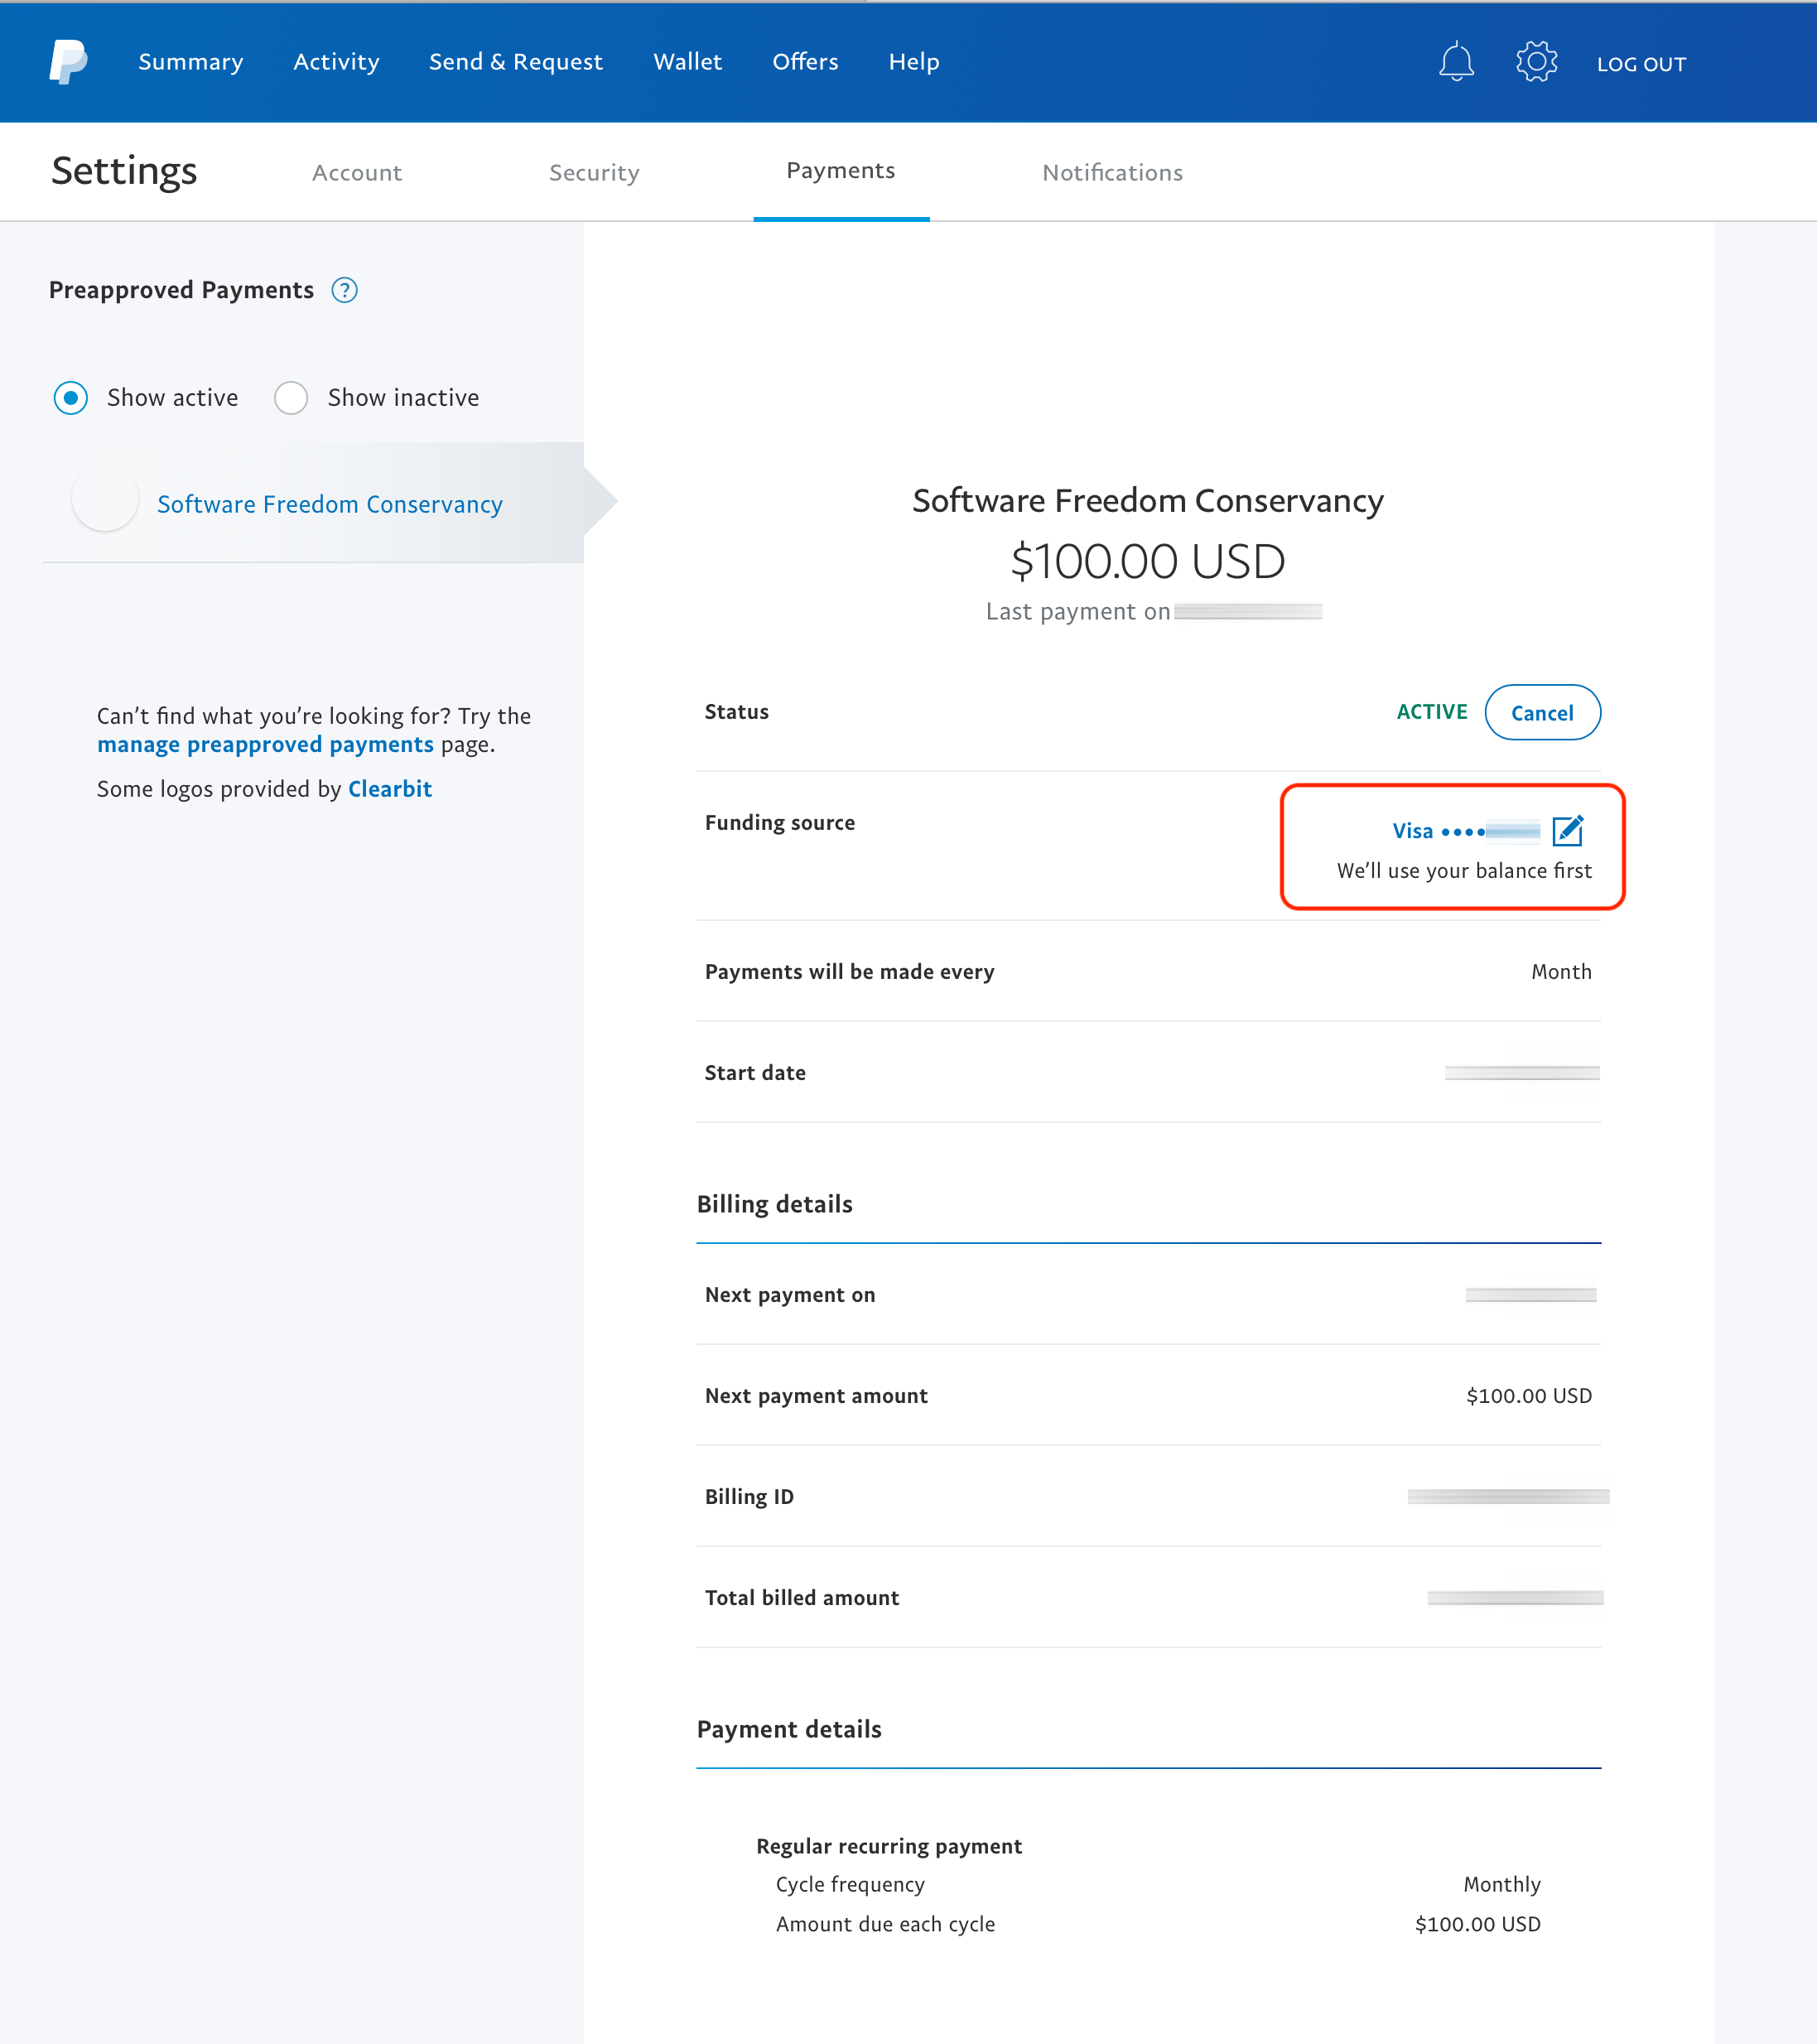
Task: Open the Clearbit link
Action: point(390,789)
